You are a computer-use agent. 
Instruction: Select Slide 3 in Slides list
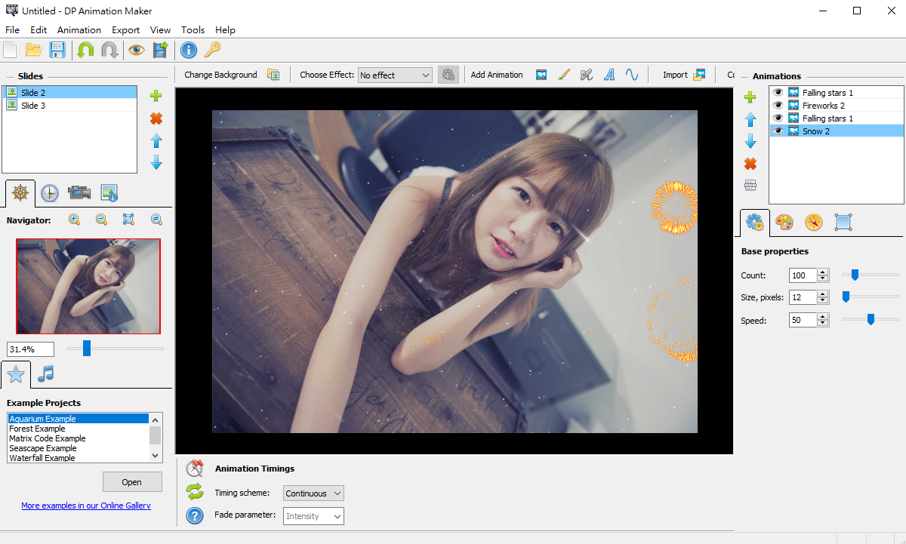point(33,106)
